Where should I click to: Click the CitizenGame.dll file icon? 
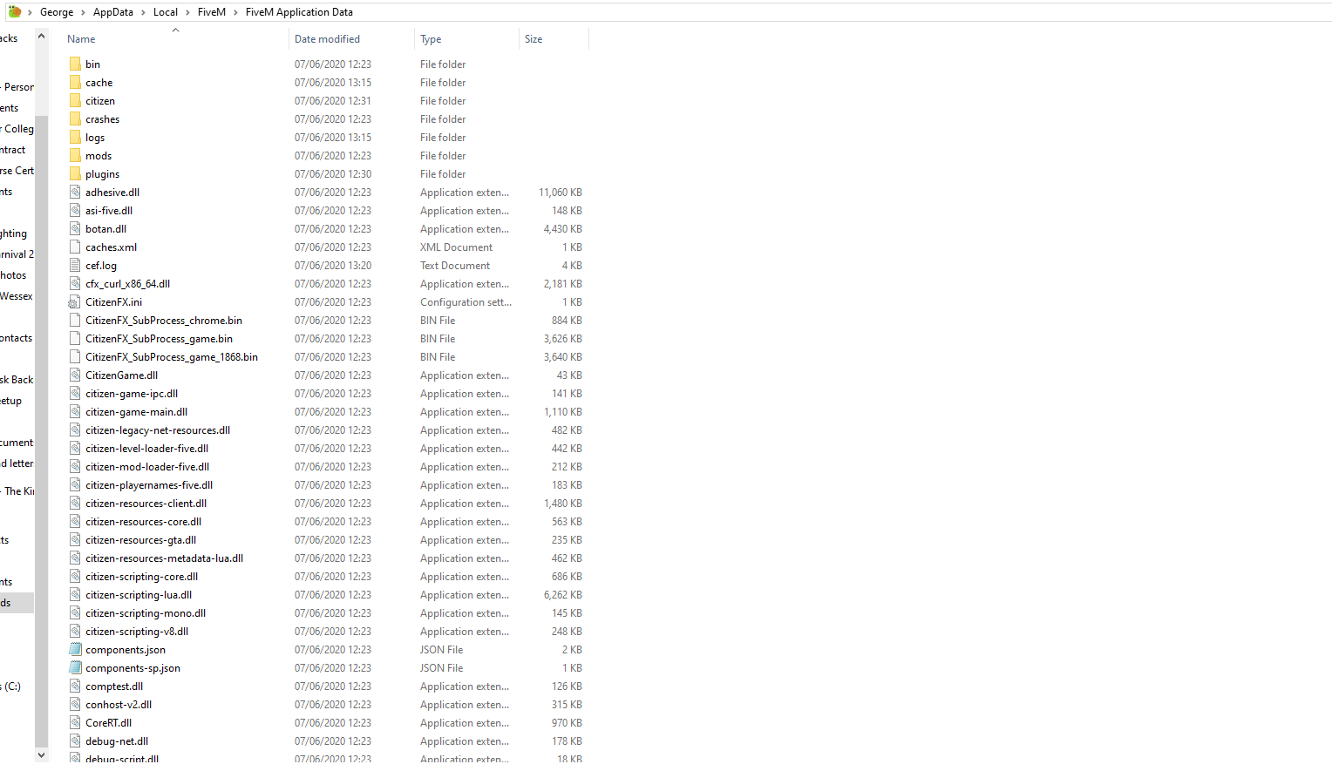point(75,375)
